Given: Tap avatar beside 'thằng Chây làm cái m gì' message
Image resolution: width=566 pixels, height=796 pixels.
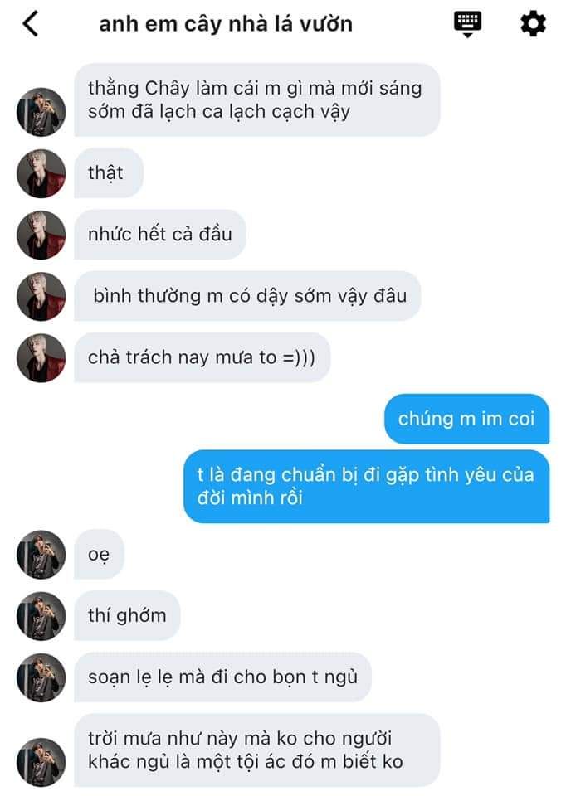Looking at the screenshot, I should 41,112.
